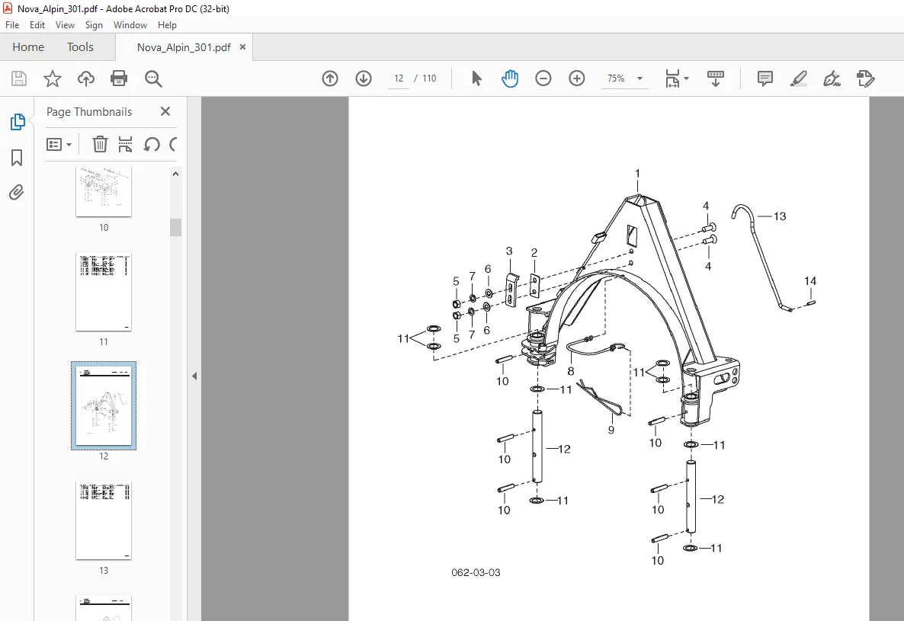Open the File menu

[12, 25]
